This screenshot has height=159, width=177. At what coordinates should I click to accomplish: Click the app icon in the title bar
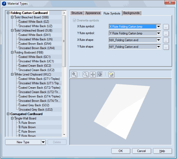(x=4, y=4)
